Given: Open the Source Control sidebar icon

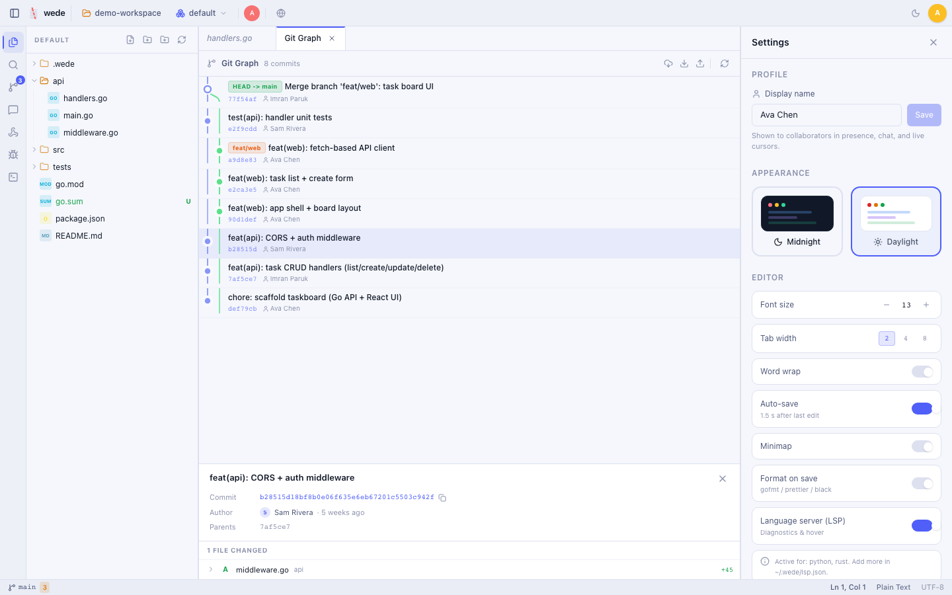Looking at the screenshot, I should (13, 87).
